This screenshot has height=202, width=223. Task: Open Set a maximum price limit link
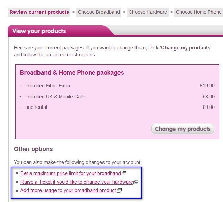tap(70, 173)
